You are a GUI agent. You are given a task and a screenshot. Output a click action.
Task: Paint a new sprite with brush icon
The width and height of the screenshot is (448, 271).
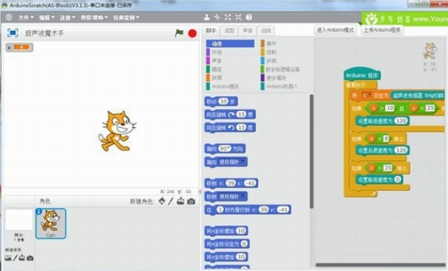click(x=171, y=201)
